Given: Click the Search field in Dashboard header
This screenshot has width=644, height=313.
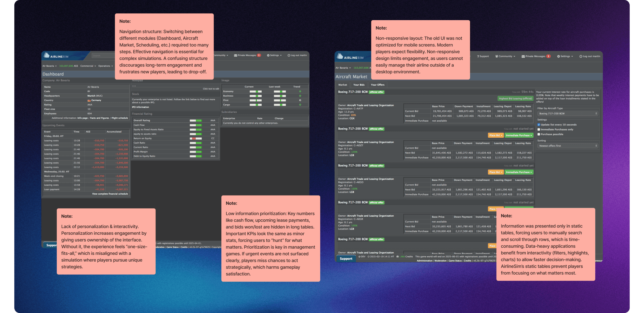Looking at the screenshot, I should coord(103,56).
